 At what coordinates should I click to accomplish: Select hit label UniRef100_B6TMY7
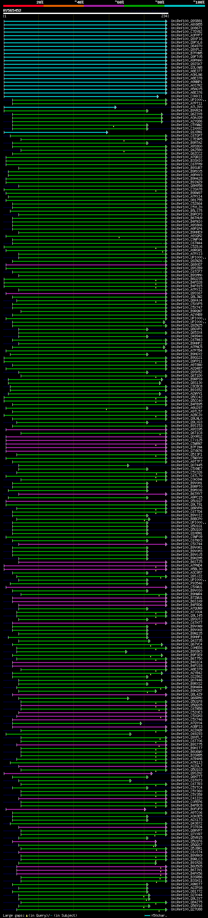(x=187, y=494)
